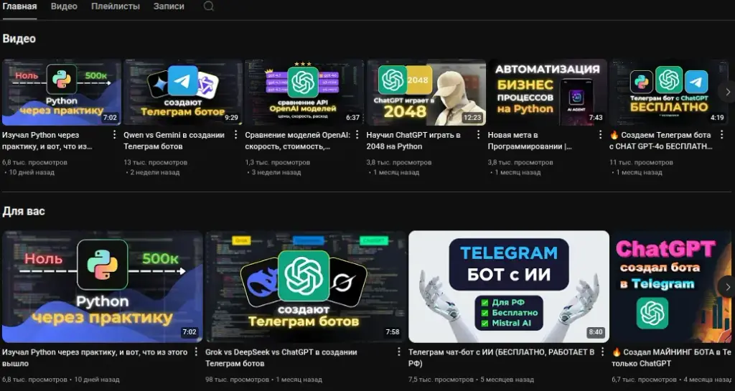Open title 'Новая мета в Программировании'

coord(530,141)
